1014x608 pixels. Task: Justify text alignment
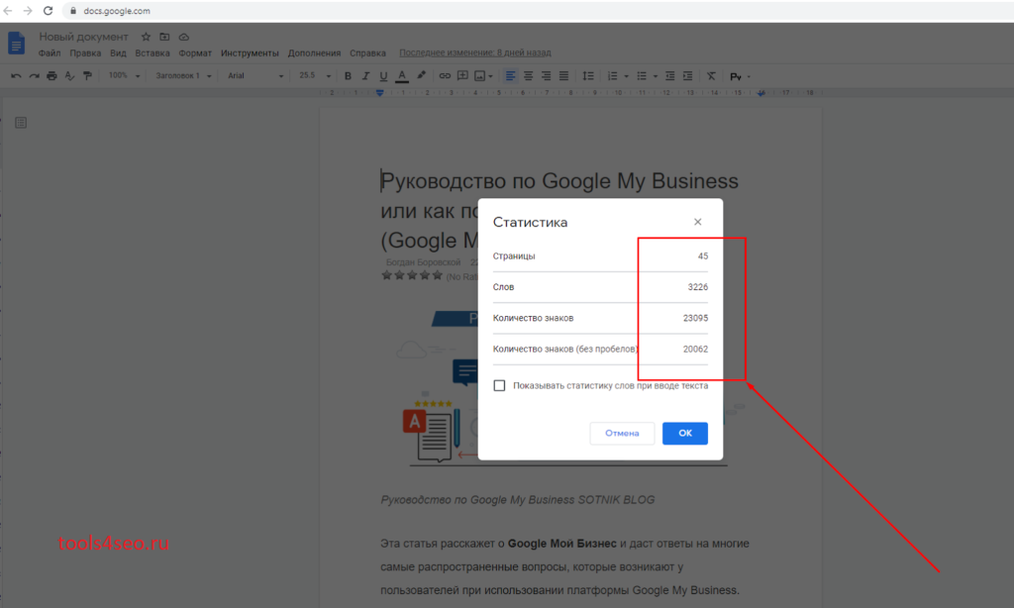[563, 75]
